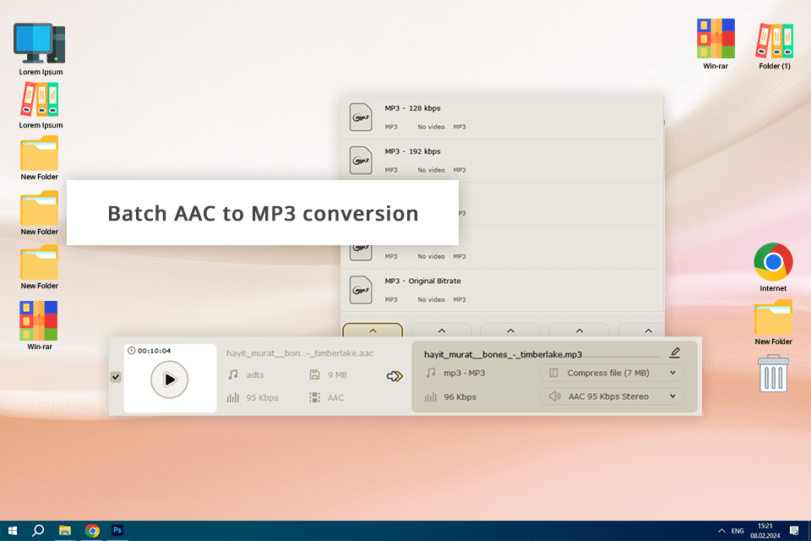The image size is (811, 541).
Task: Show hidden system tray icons chevron
Action: click(721, 531)
